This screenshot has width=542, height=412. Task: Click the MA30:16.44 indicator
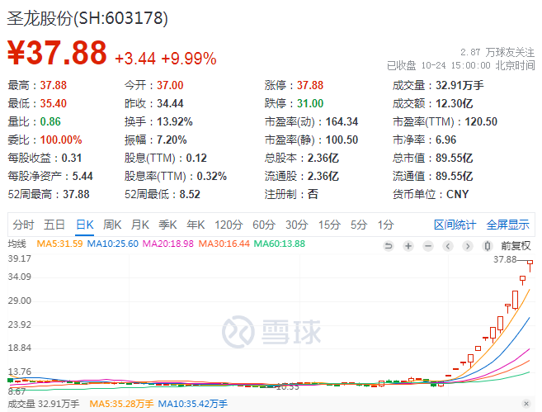tap(224, 244)
